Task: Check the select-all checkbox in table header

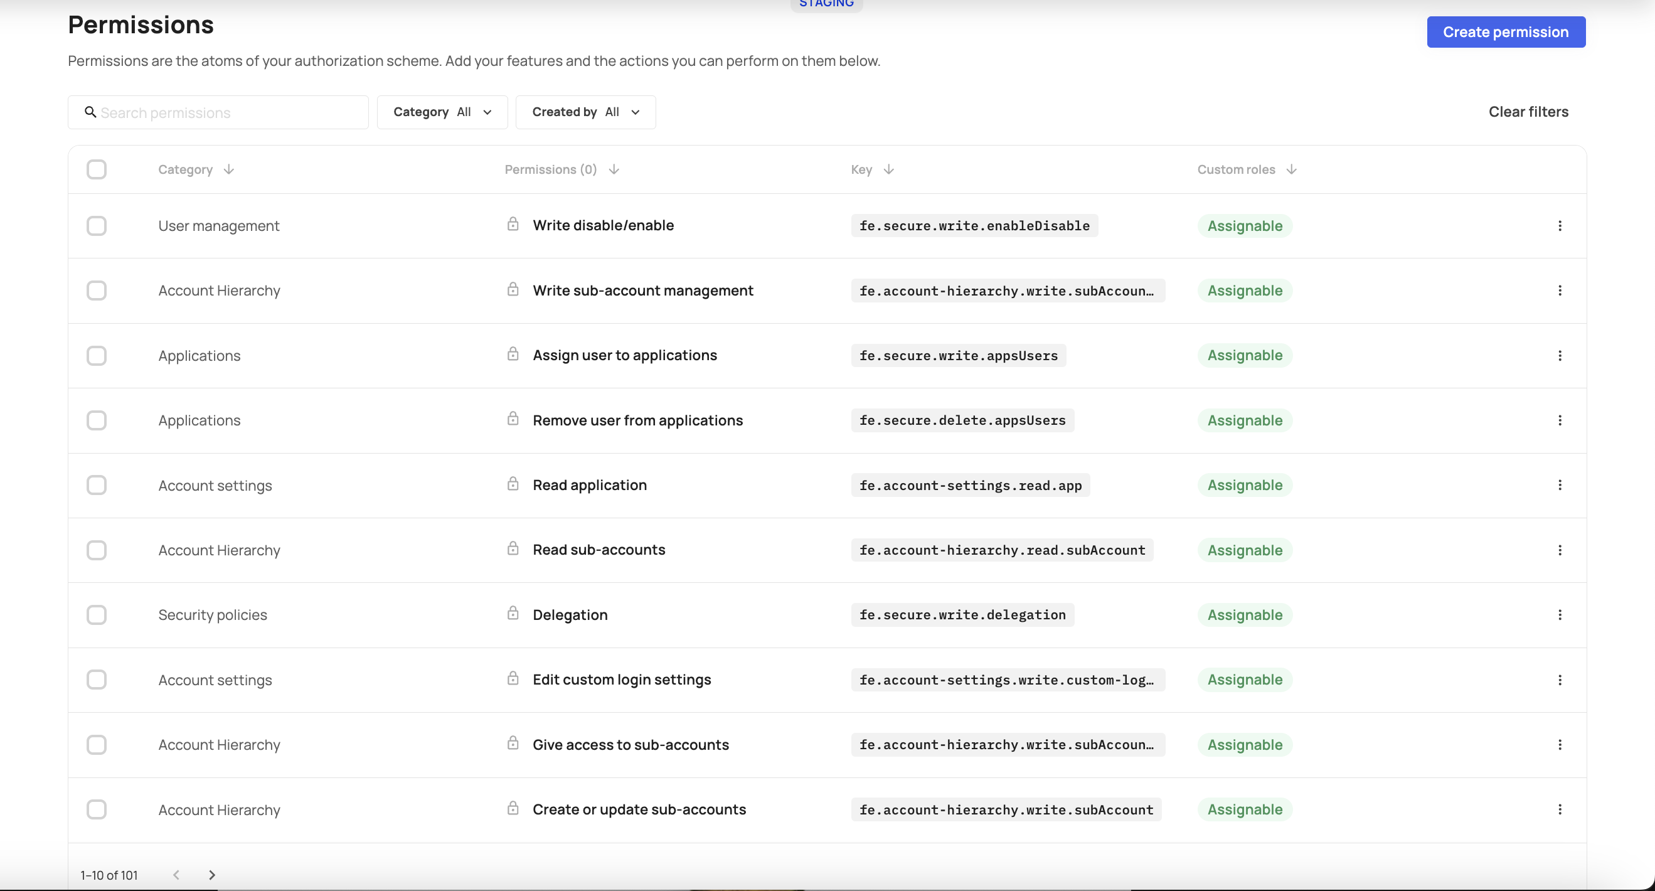Action: coord(97,169)
